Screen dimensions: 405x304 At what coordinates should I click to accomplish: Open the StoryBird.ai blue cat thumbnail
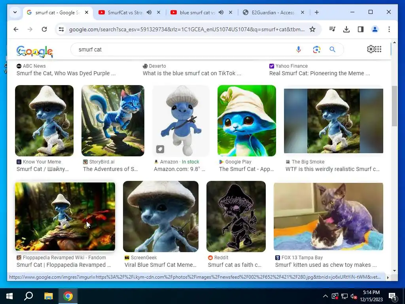pyautogui.click(x=113, y=120)
